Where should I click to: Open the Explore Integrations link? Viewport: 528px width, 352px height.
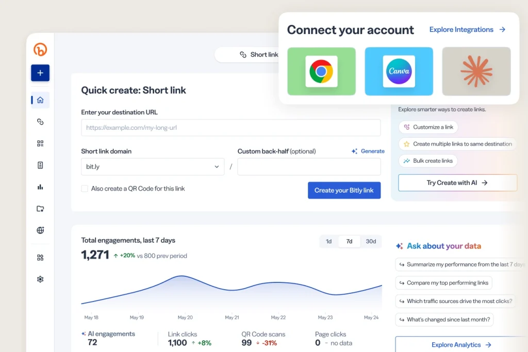[x=467, y=29]
